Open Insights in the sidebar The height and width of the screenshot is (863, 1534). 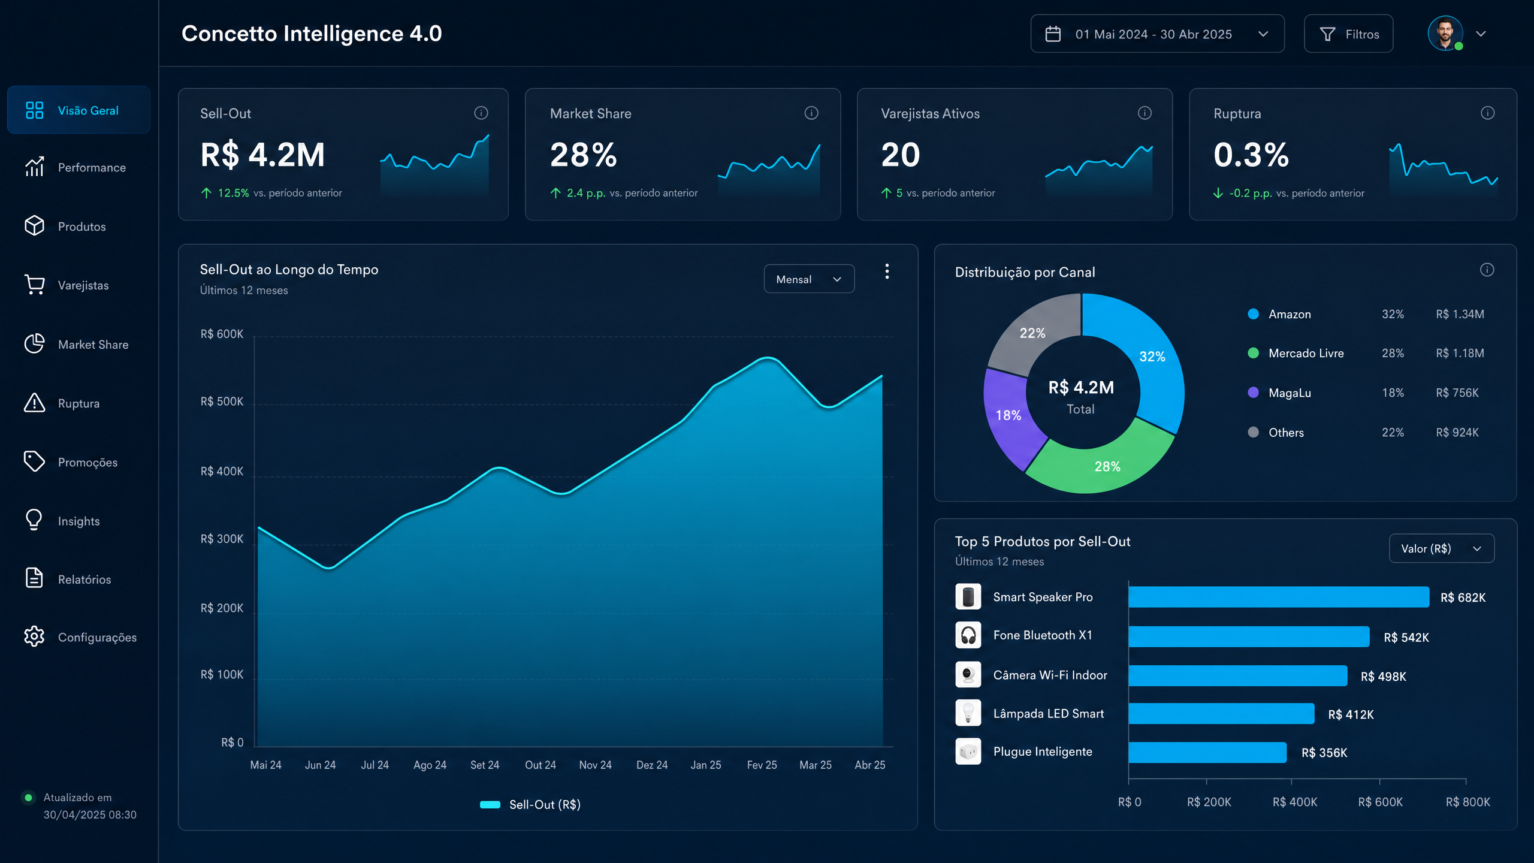pyautogui.click(x=78, y=521)
